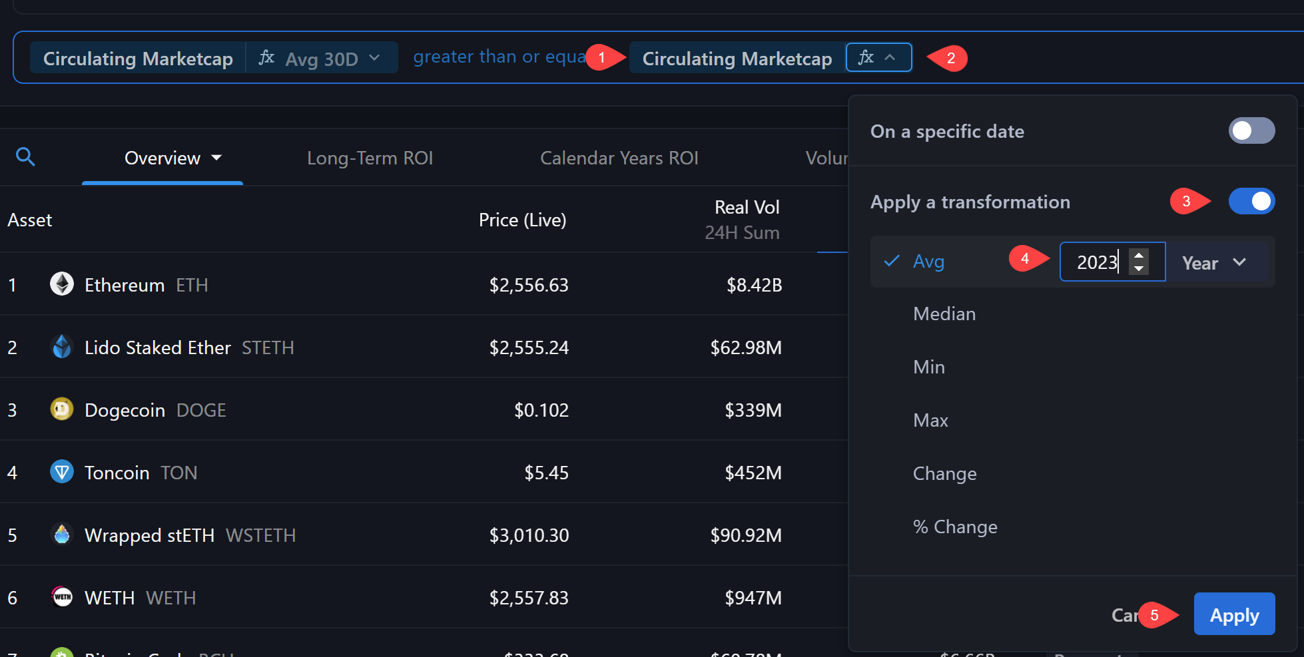Click the Lido Staked Ether STETH name
The width and height of the screenshot is (1304, 657).
click(x=189, y=347)
